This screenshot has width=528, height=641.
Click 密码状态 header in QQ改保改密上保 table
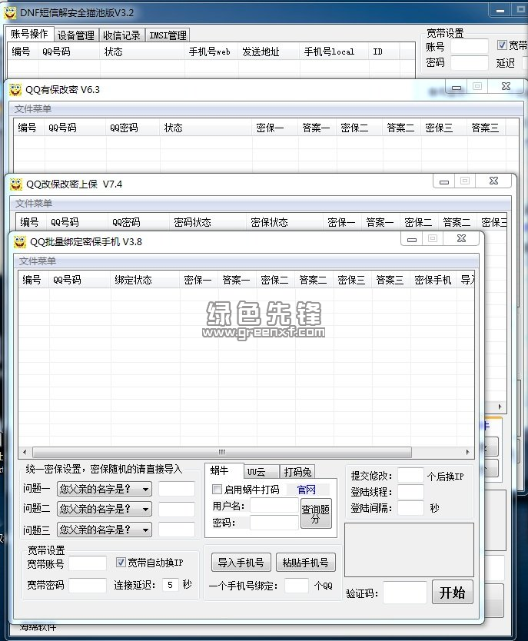208,222
